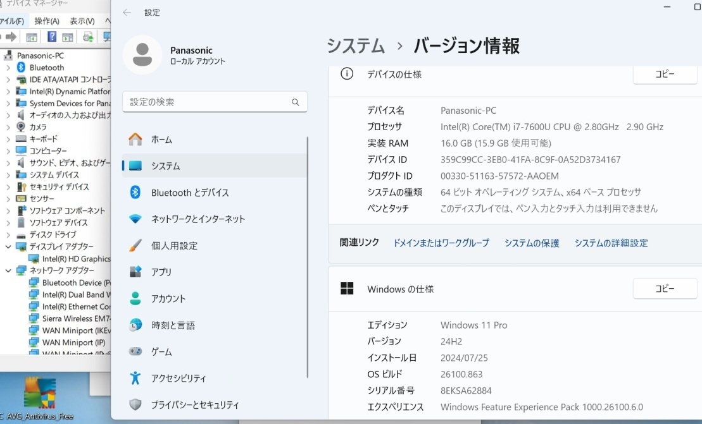Open the アプリ apps icon
Screen dimensions: 702x424
(135, 272)
